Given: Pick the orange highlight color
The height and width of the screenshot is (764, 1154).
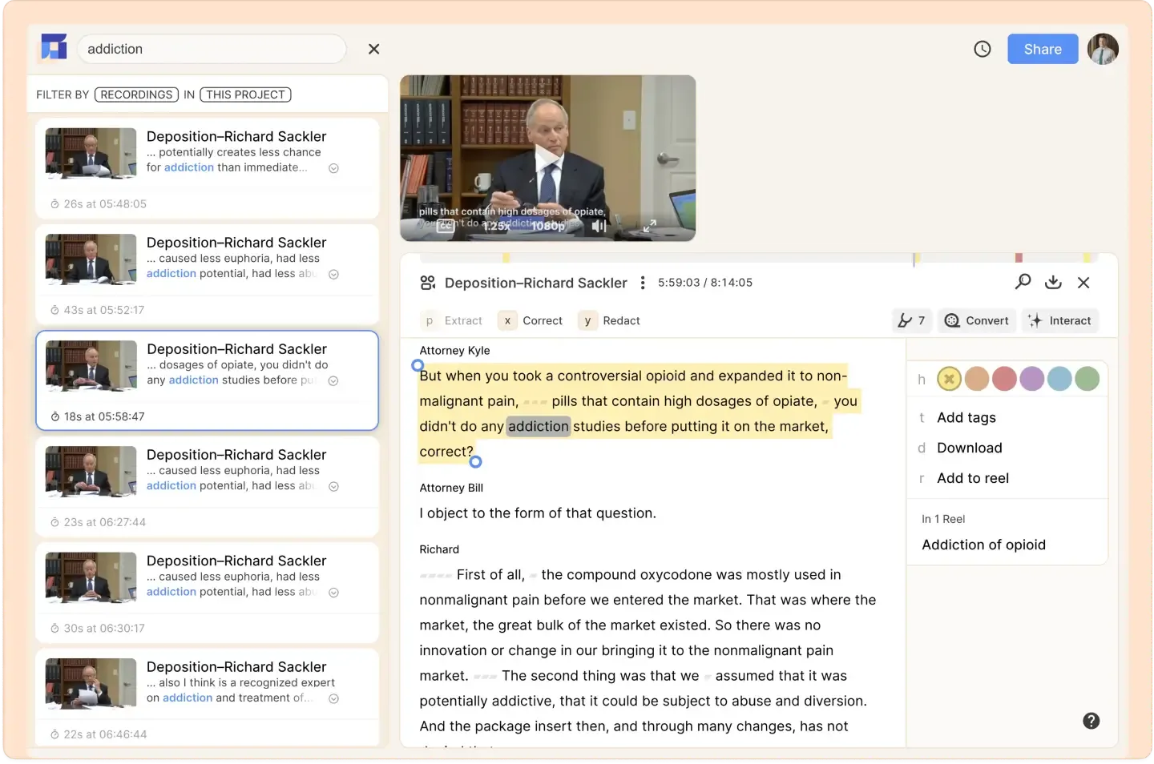Looking at the screenshot, I should [977, 379].
